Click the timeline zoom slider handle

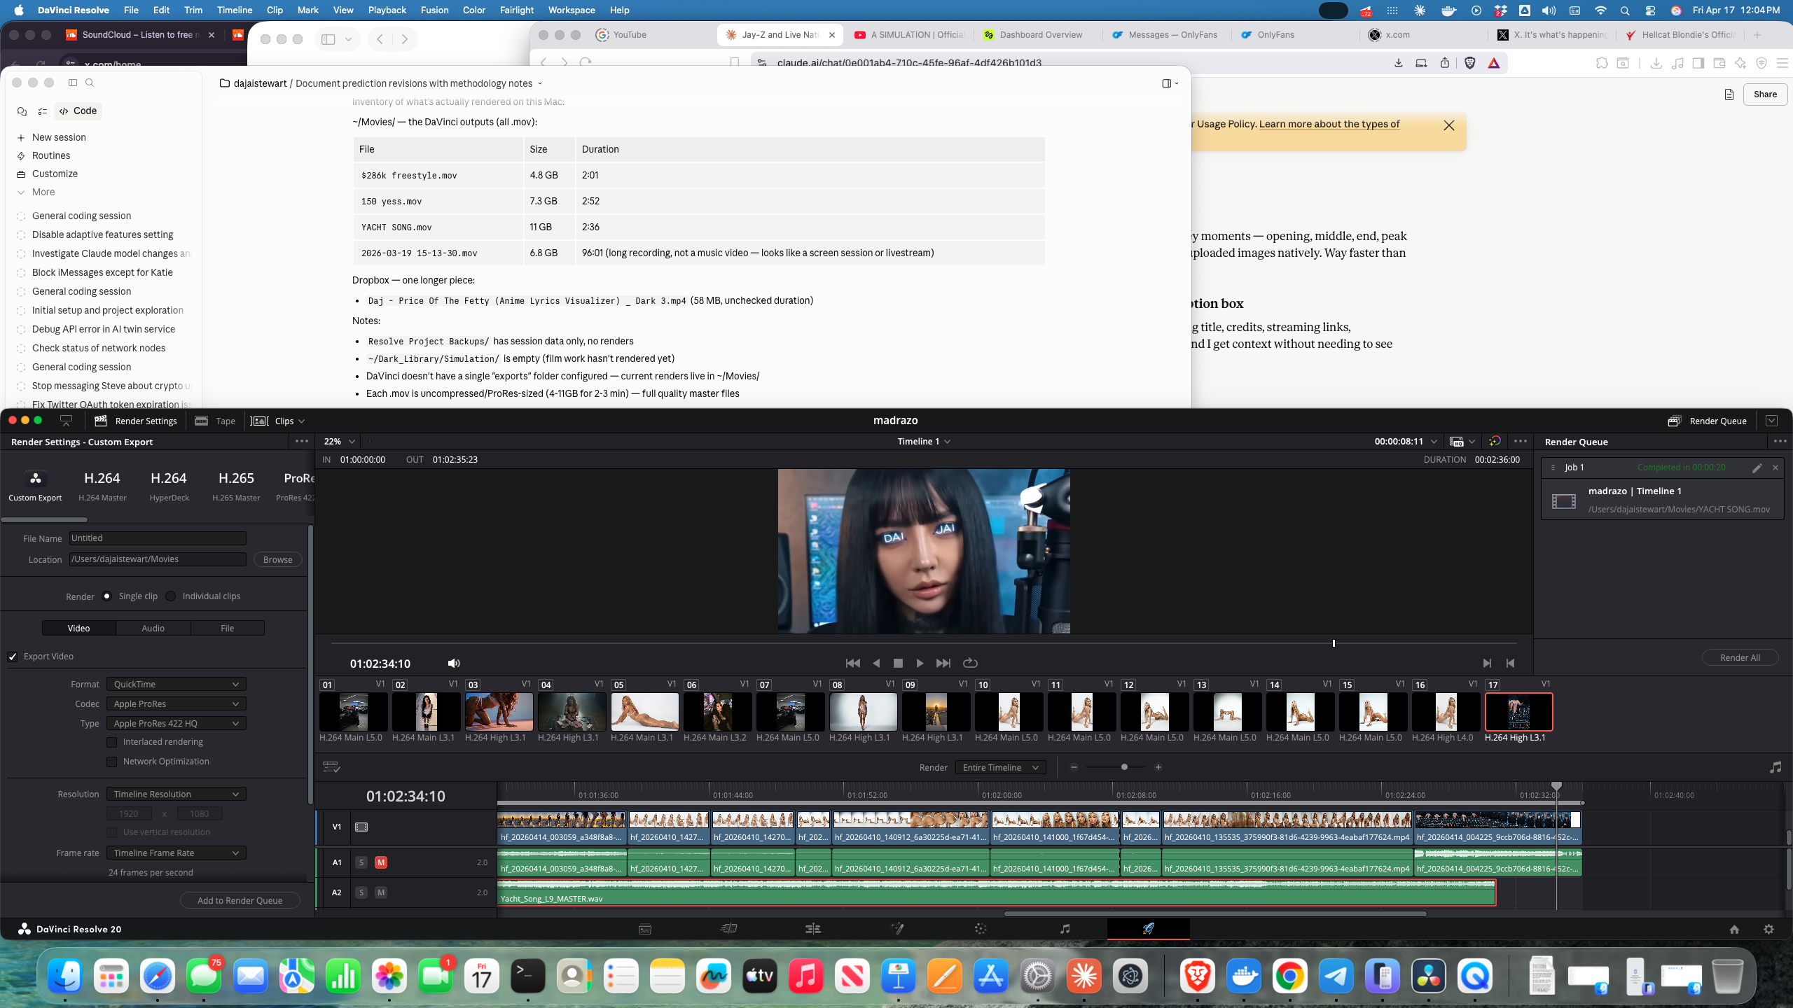pos(1124,767)
